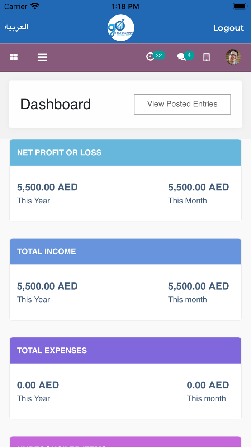
Task: Tap the Total Expenses This month amount
Action: (x=208, y=385)
